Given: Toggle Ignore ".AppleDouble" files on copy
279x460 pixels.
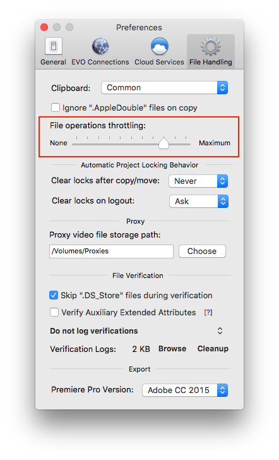Looking at the screenshot, I should coord(56,107).
